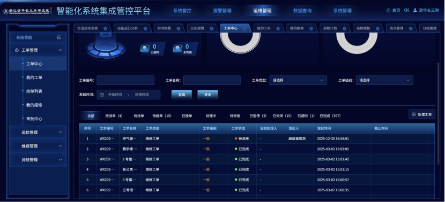Viewport: 445px width, 202px height.
Task: Select 工单中心 in sidebar
Action: (x=38, y=64)
